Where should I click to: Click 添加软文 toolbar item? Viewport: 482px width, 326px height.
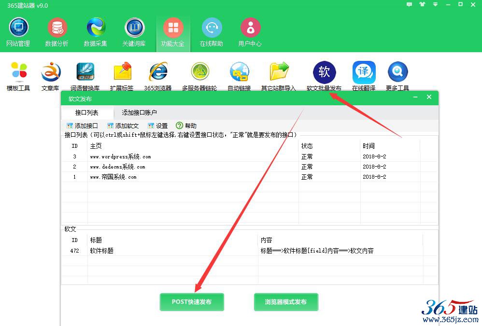point(123,126)
